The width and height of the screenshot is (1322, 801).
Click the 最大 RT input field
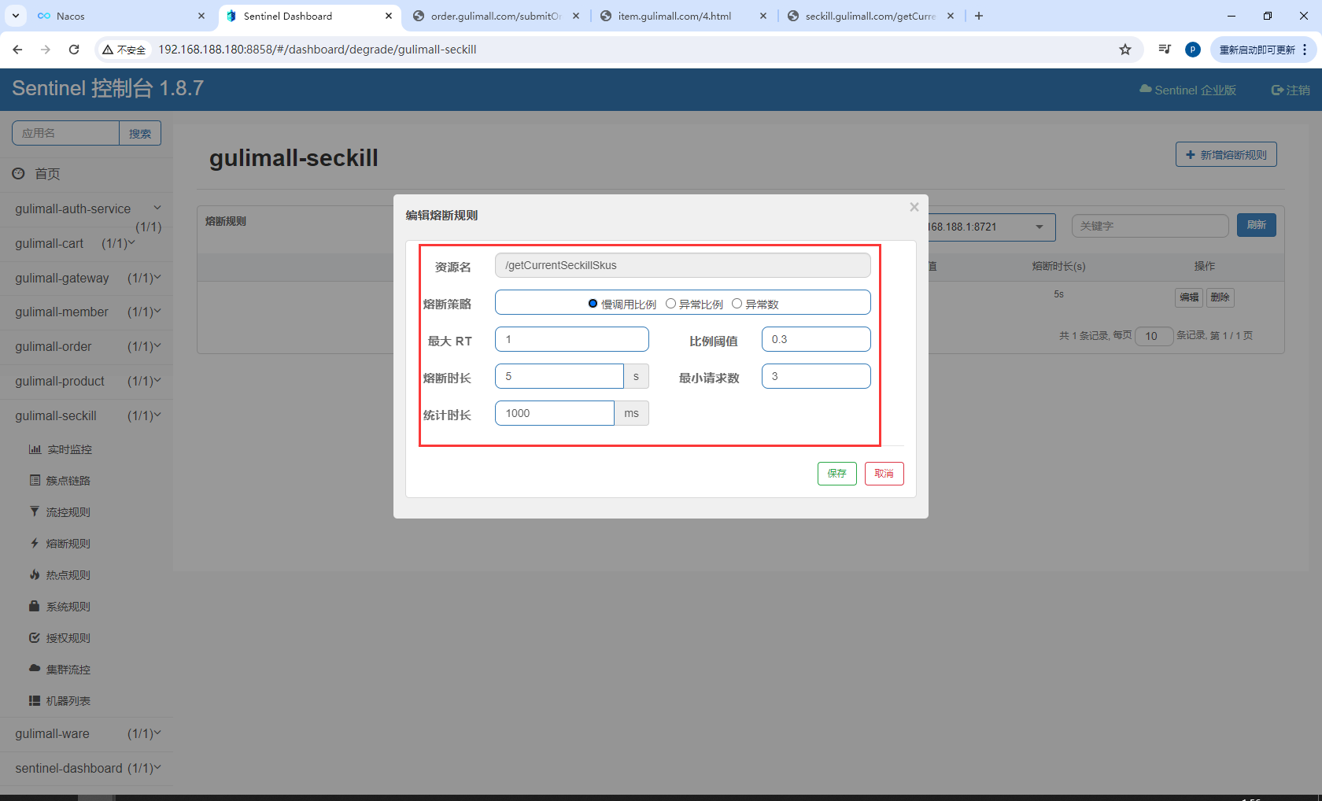(572, 339)
